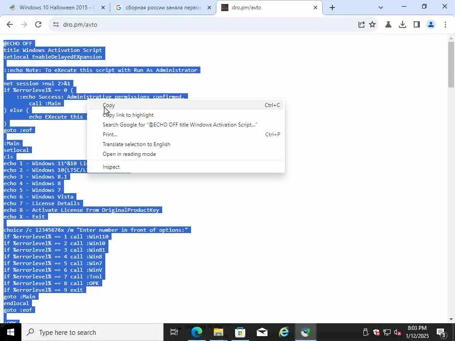Viewport: 455px width, 341px height.
Task: Open Task View on the taskbar
Action: pyautogui.click(x=174, y=332)
